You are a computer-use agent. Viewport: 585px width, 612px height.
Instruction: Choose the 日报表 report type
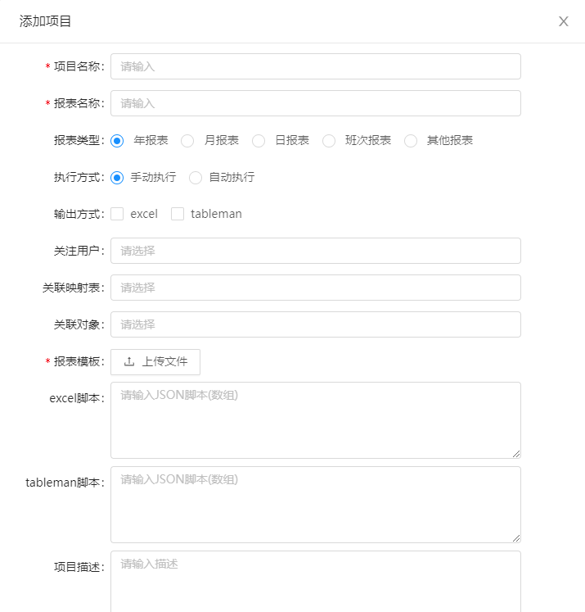[259, 141]
